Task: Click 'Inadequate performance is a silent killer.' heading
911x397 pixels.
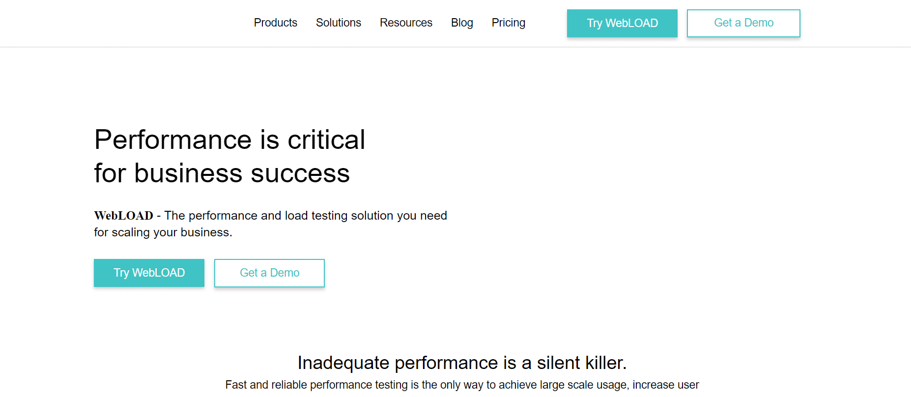Action: coord(462,363)
